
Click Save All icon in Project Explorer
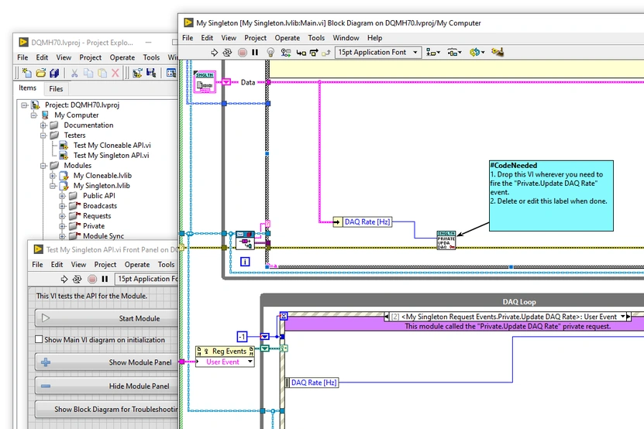coord(54,73)
